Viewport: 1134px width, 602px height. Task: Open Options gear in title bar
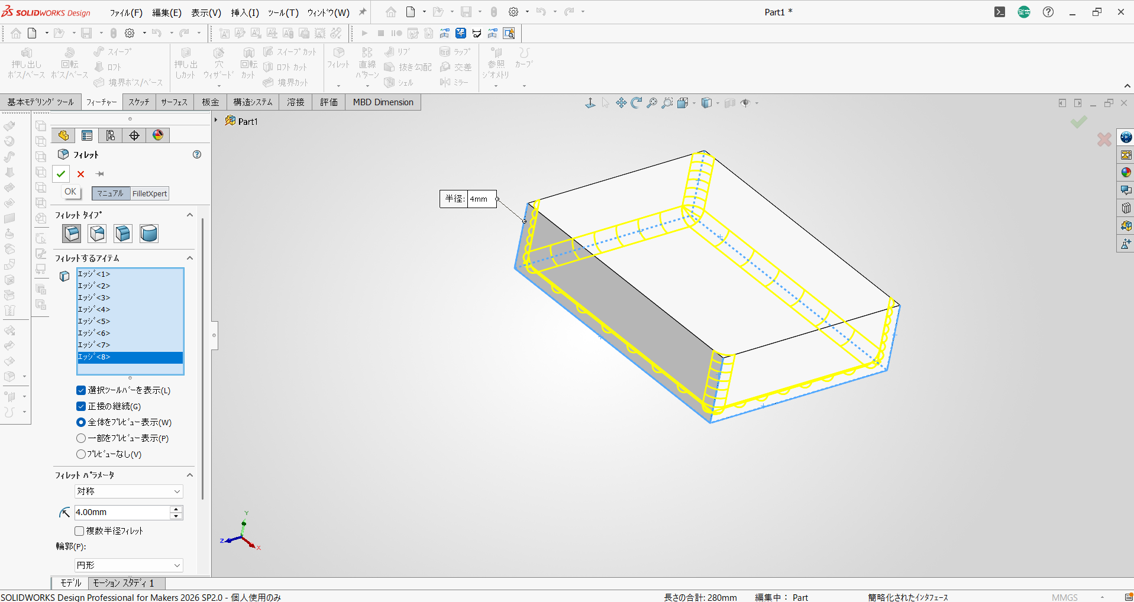[513, 12]
